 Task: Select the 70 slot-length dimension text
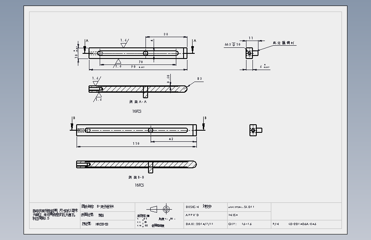(141, 62)
